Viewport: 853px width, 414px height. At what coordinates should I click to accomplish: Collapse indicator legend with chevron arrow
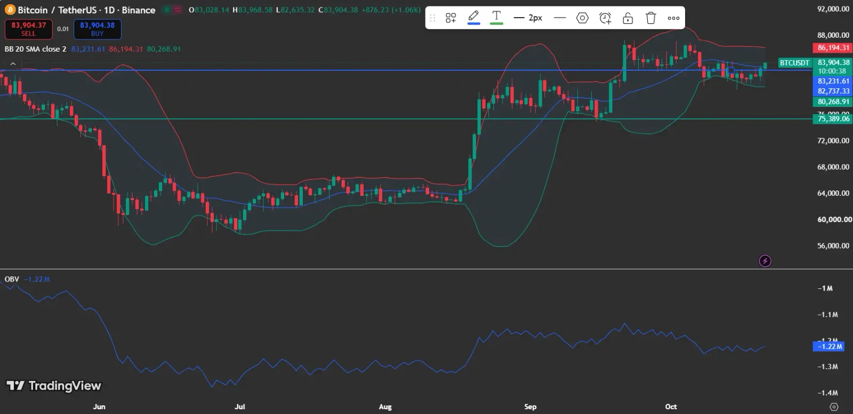[x=13, y=63]
